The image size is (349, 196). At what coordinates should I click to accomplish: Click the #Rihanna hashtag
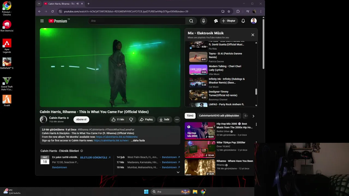pyautogui.click(x=83, y=130)
